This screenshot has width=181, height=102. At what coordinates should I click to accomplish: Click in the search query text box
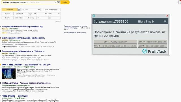pyautogui.click(x=28, y=2)
